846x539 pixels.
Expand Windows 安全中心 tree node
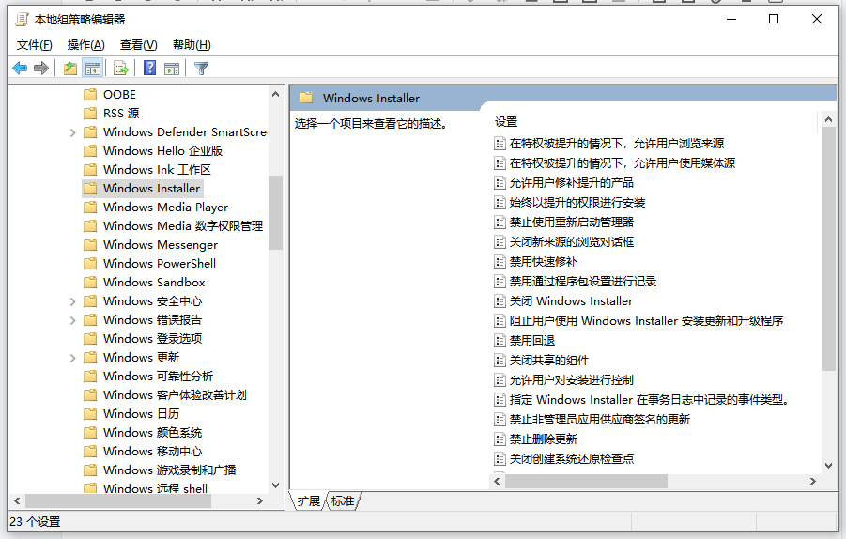73,301
